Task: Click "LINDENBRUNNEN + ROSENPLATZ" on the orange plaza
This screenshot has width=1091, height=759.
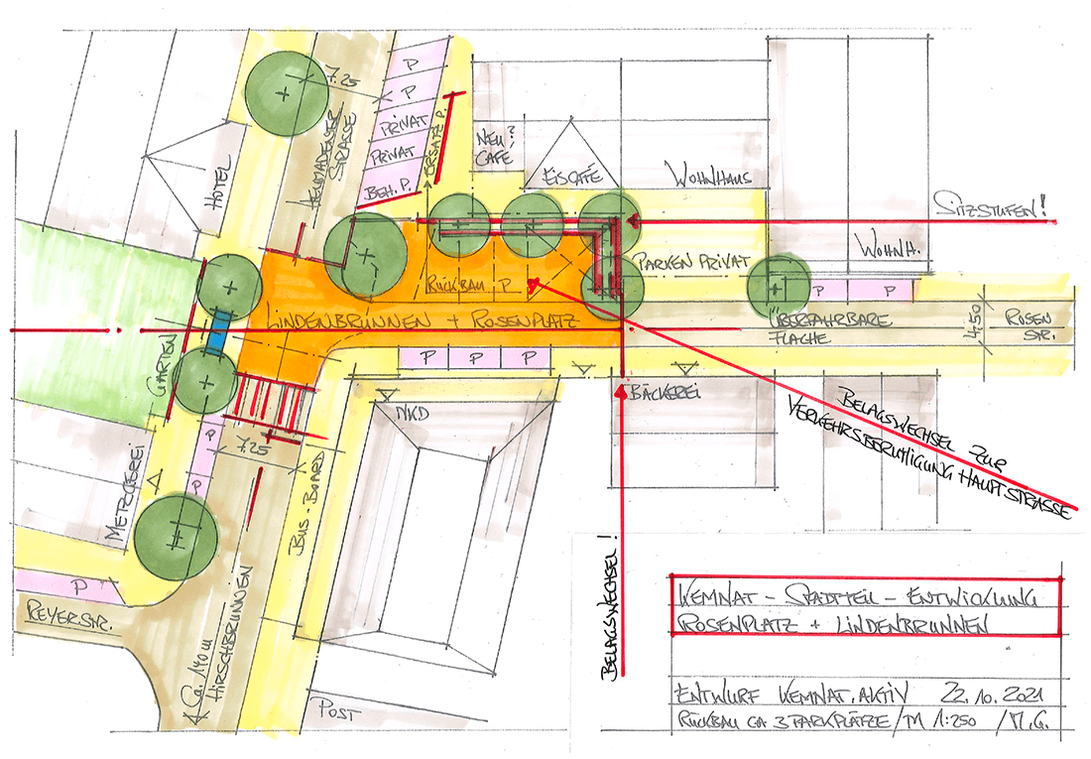Action: [x=424, y=321]
